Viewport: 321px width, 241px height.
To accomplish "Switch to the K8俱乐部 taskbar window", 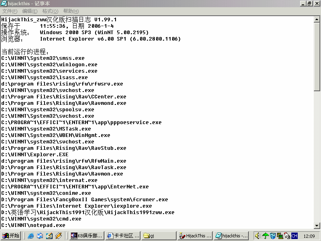I will [87, 236].
